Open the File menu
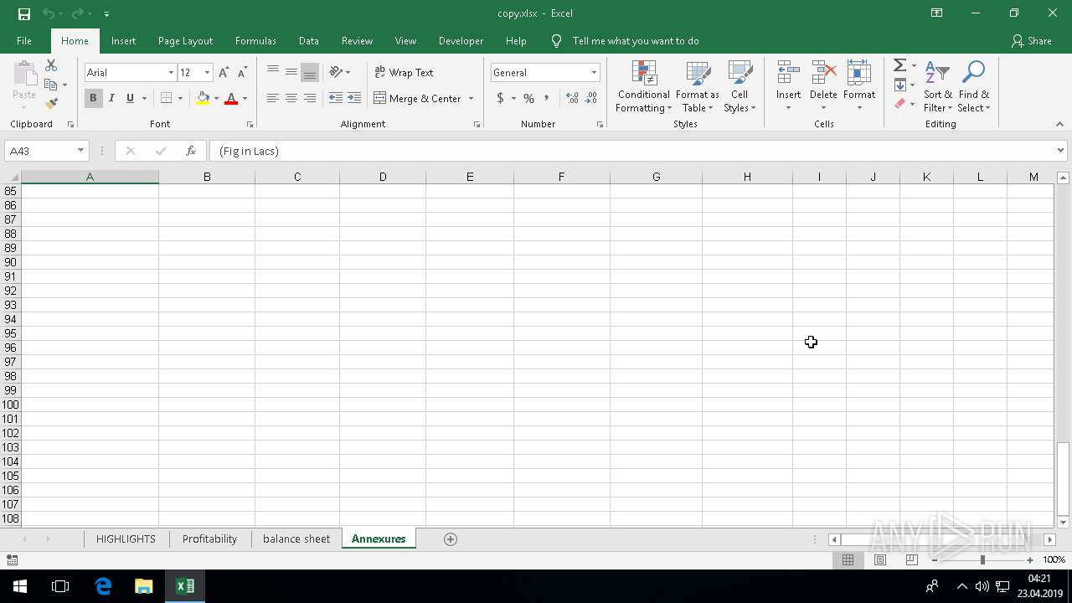Image resolution: width=1072 pixels, height=603 pixels. tap(24, 41)
